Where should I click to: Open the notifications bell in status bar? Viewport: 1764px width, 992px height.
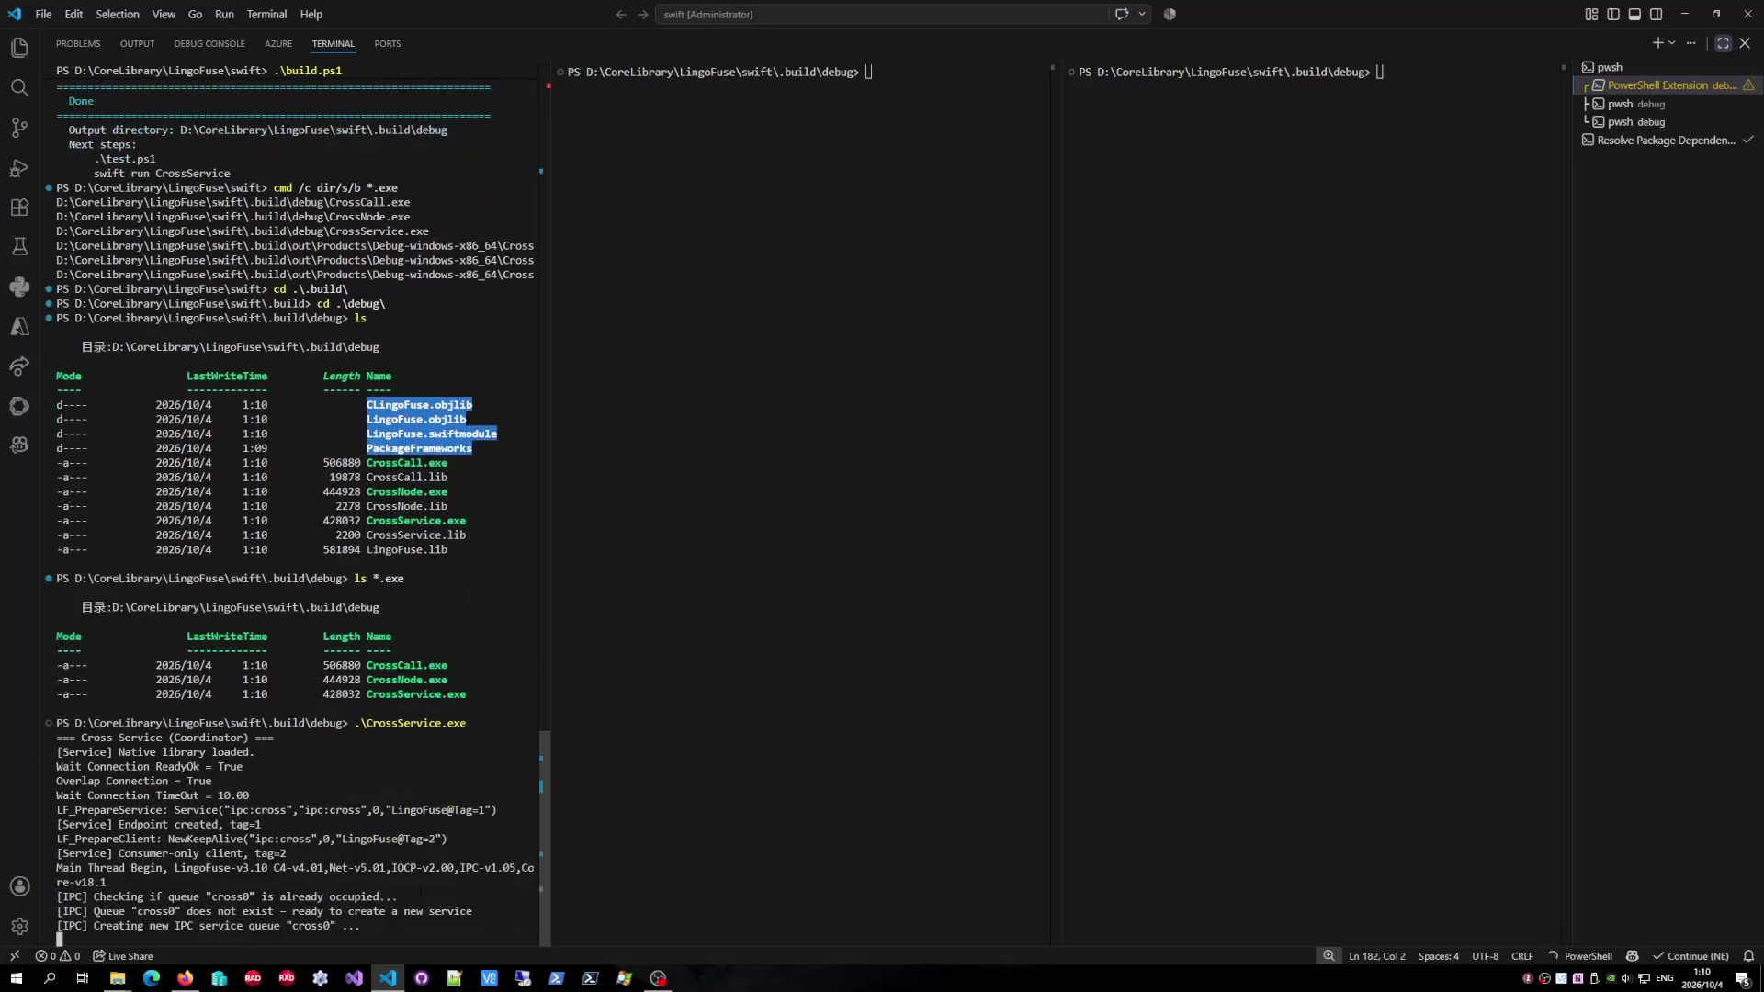(x=1748, y=956)
